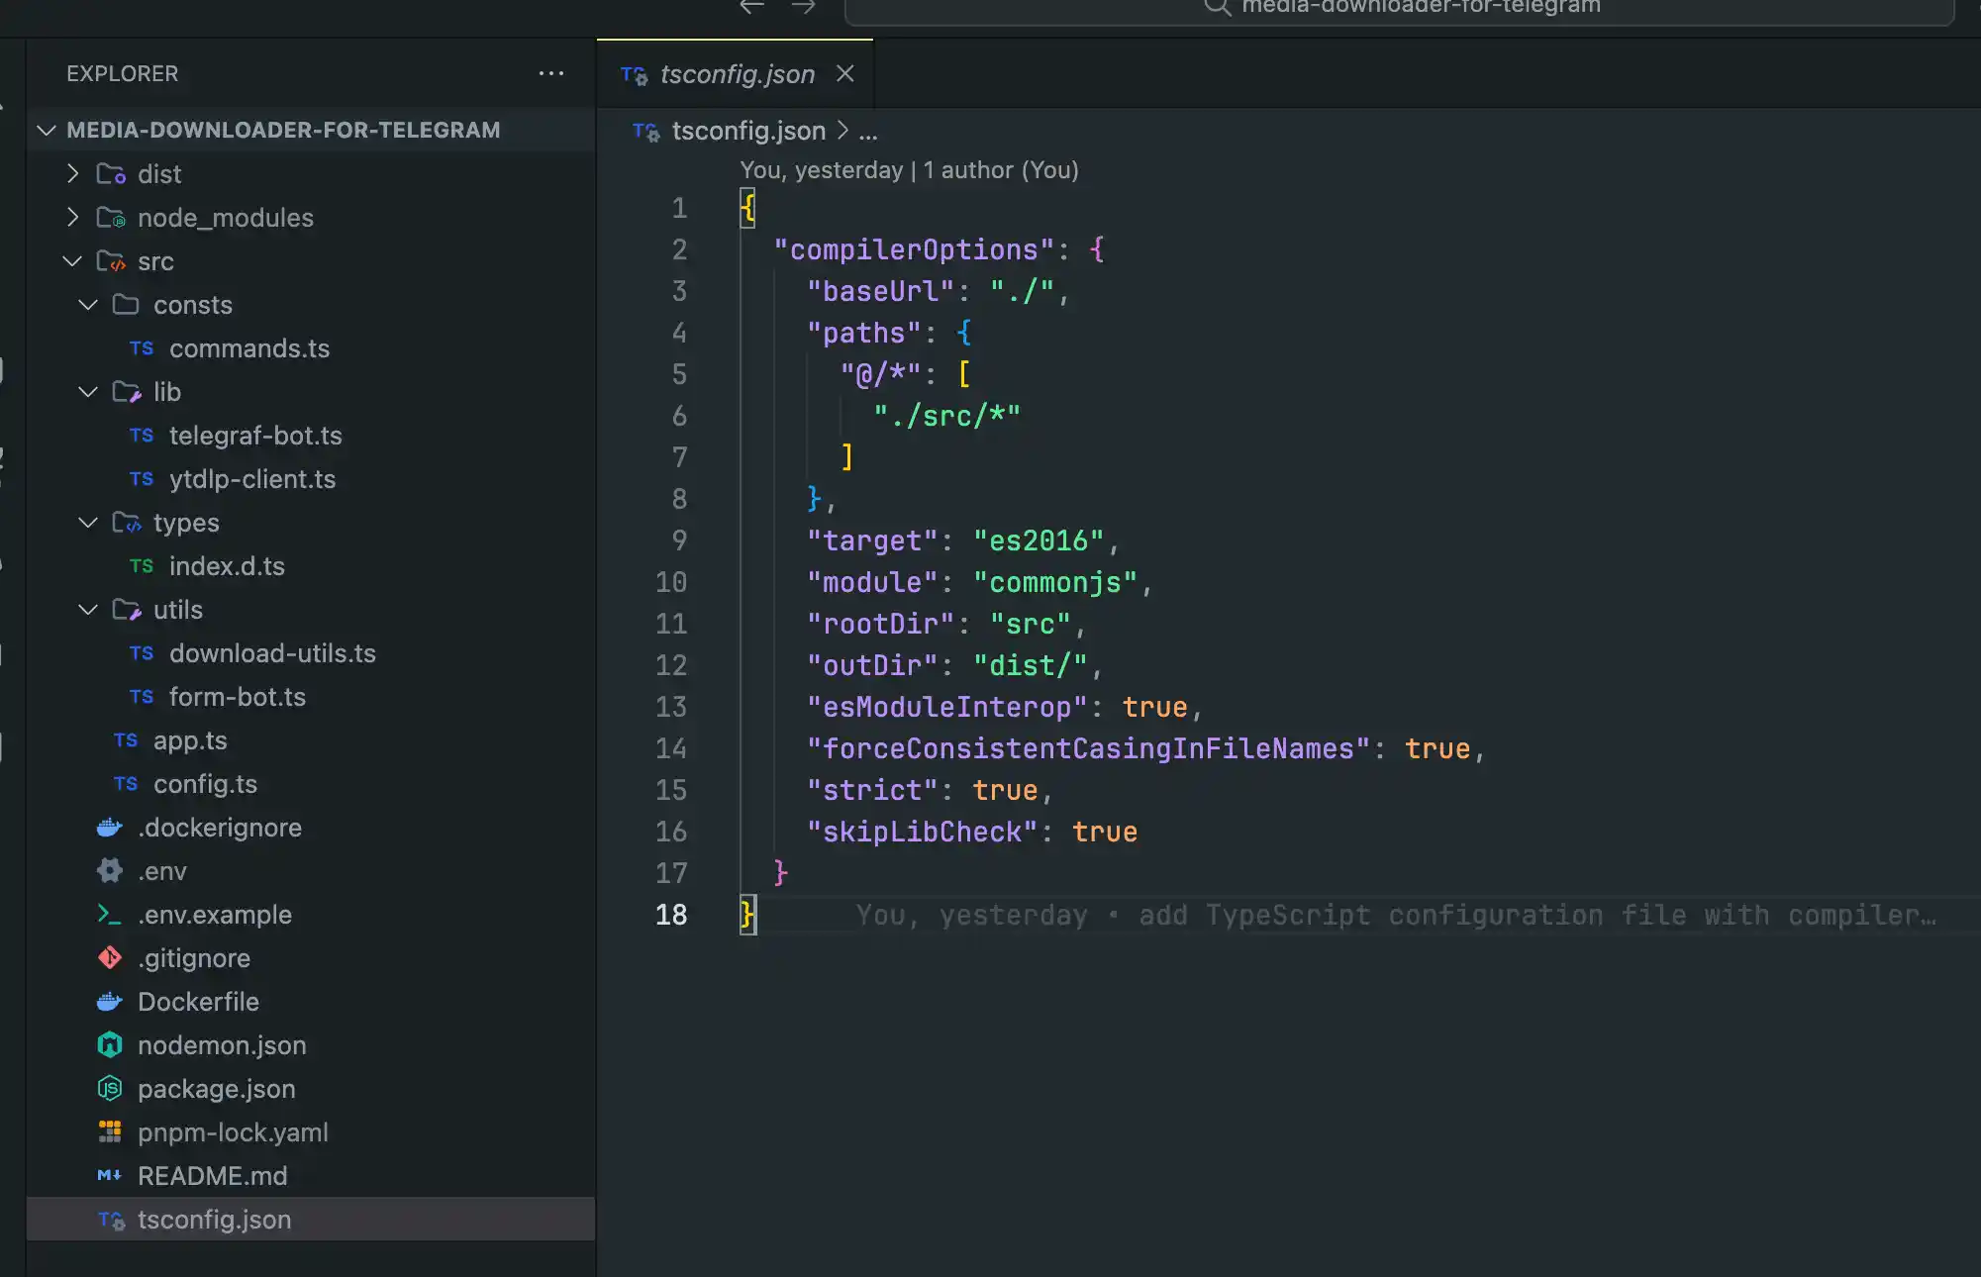Open the .gitignore file

coord(194,958)
